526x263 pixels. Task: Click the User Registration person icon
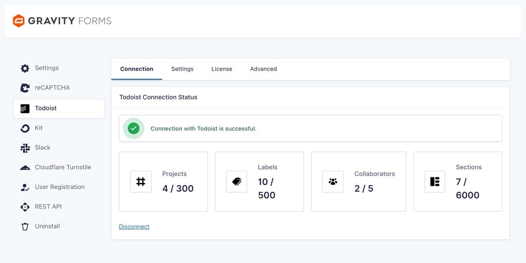coord(25,187)
